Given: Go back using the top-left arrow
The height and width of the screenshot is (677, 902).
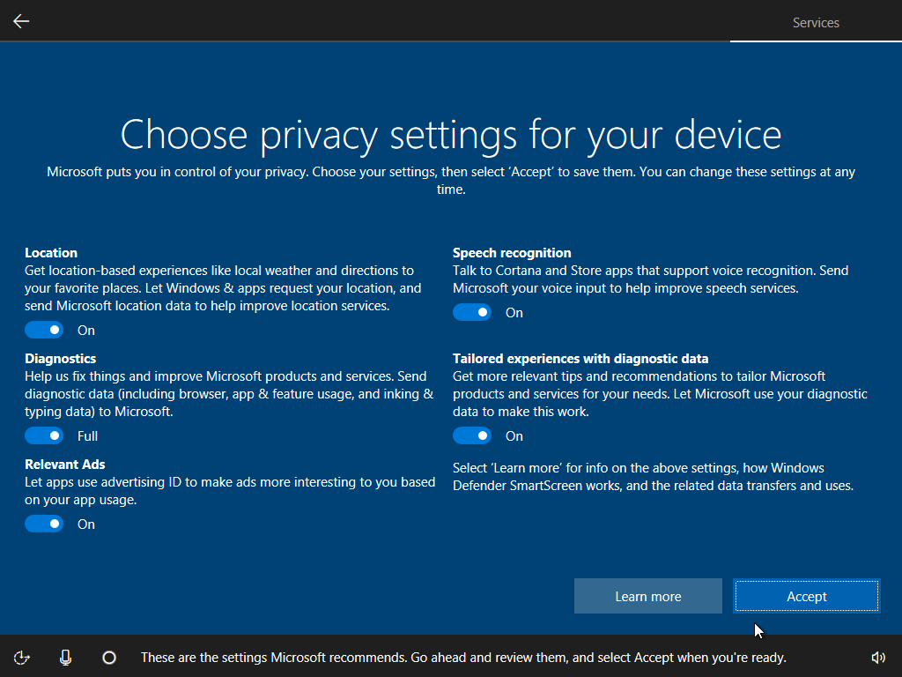Looking at the screenshot, I should 21,21.
